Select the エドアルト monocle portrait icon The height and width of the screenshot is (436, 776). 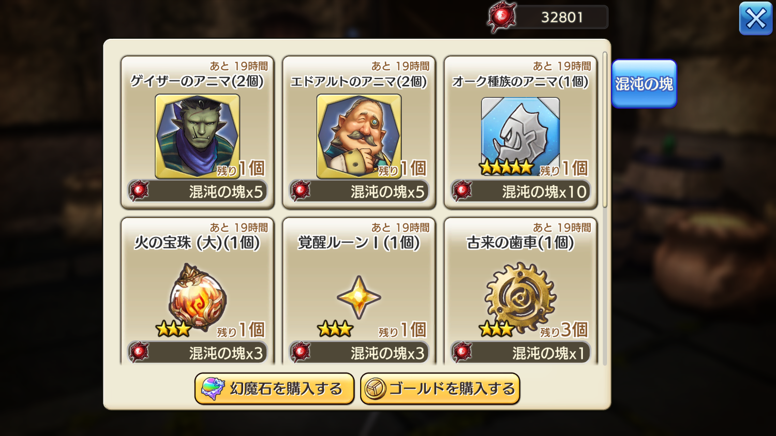(x=359, y=136)
